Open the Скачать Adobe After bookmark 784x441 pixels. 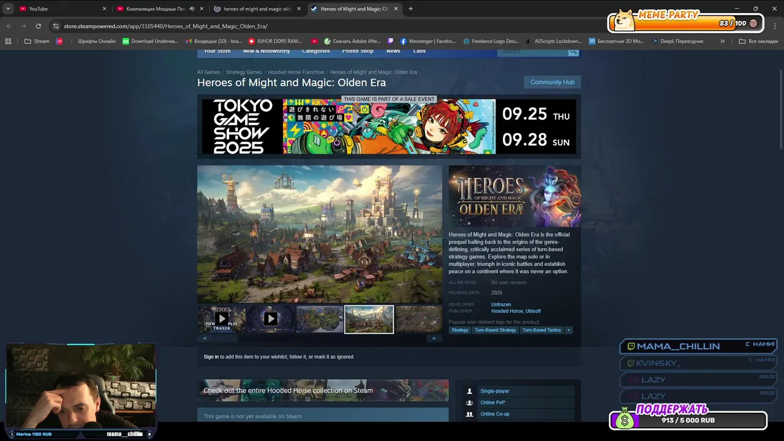[x=352, y=41]
